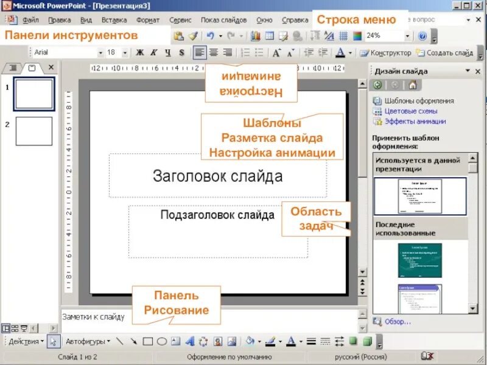The height and width of the screenshot is (365, 487).
Task: Click the task pane Back arrow icon
Action: [x=377, y=85]
